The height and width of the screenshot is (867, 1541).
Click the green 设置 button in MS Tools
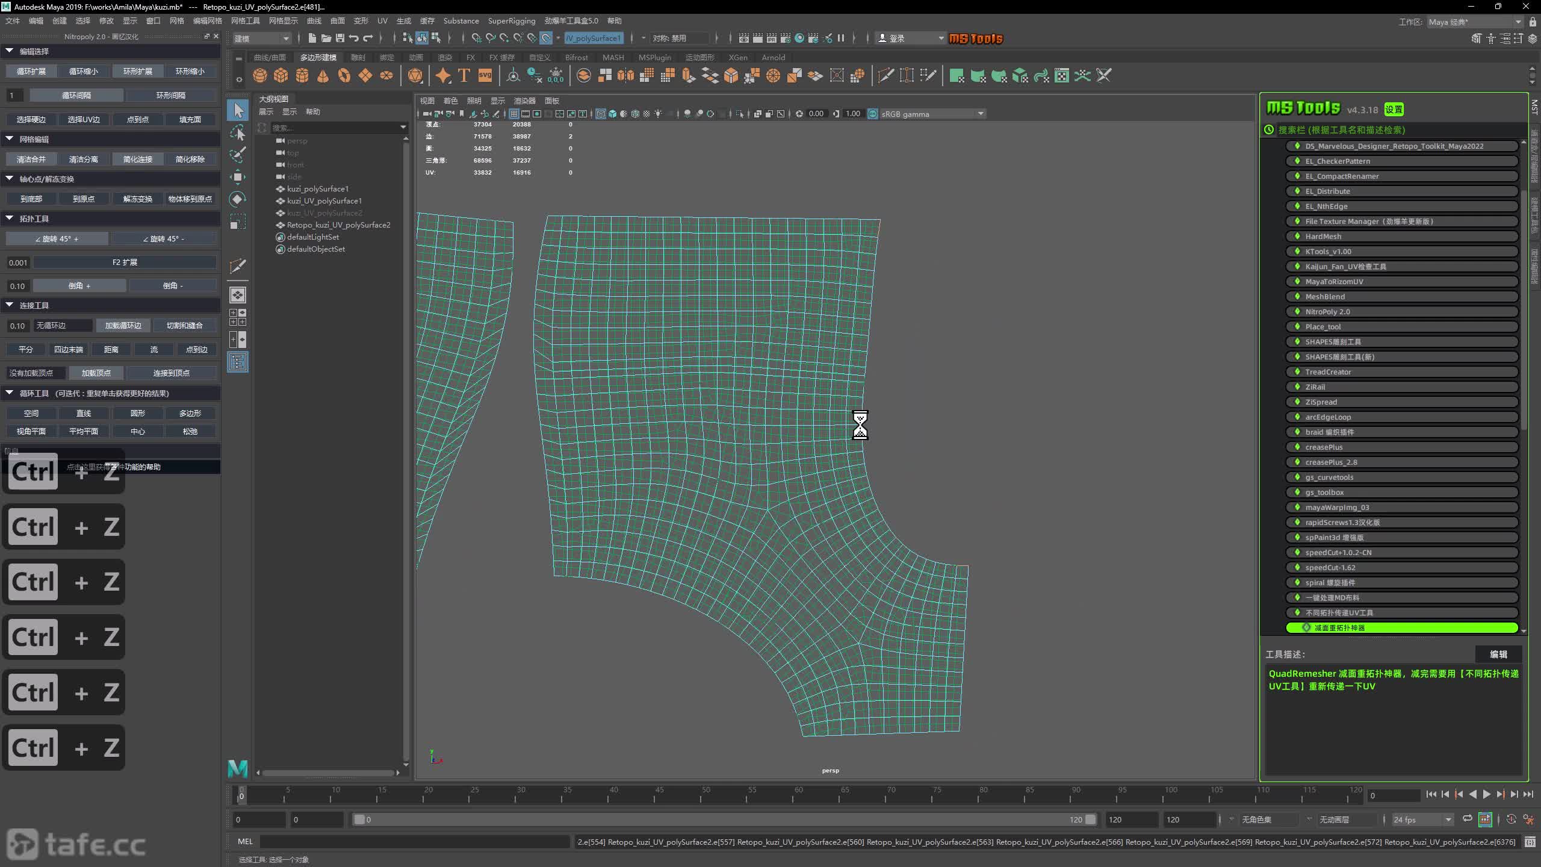pyautogui.click(x=1394, y=109)
